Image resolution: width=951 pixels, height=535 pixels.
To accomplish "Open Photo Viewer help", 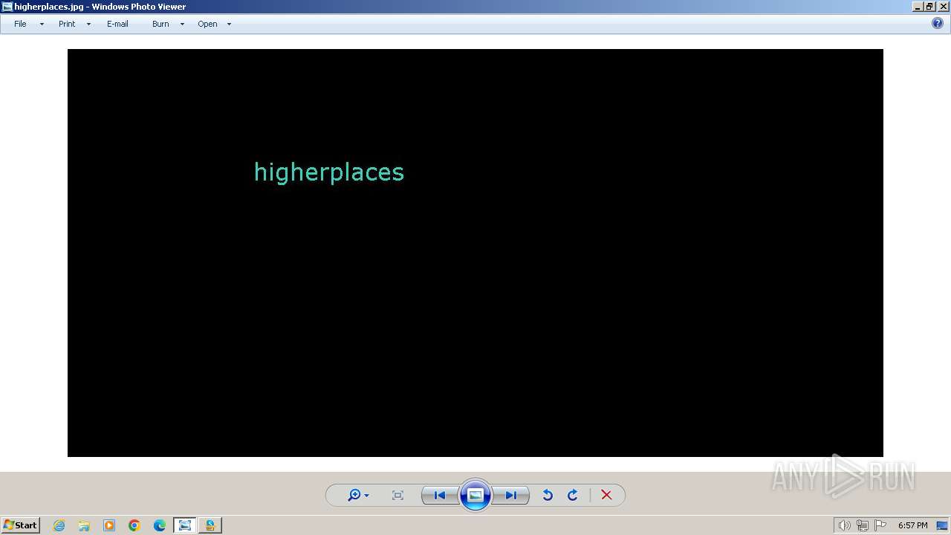I will pyautogui.click(x=938, y=23).
